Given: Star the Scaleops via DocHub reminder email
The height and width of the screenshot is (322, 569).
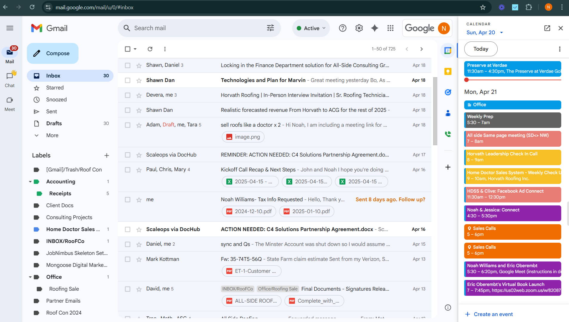Looking at the screenshot, I should point(139,155).
